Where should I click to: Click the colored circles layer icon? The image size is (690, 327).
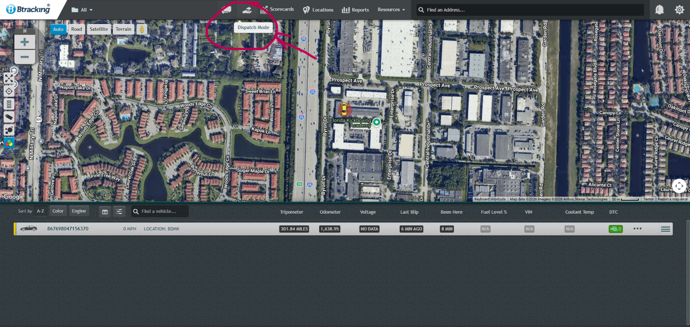[9, 143]
